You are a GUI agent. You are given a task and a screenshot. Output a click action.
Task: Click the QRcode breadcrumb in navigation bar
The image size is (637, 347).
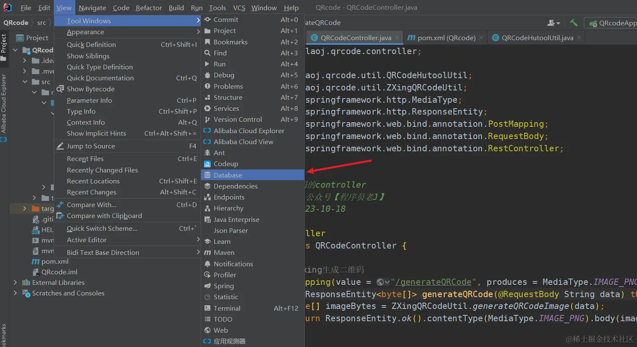tap(16, 22)
